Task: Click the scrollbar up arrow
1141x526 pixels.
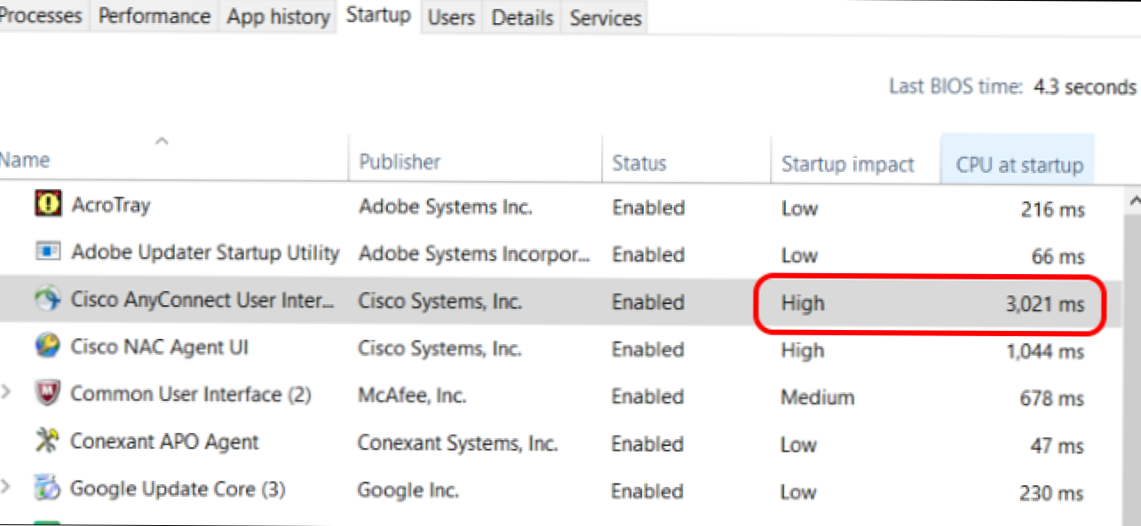Action: coord(1134,201)
